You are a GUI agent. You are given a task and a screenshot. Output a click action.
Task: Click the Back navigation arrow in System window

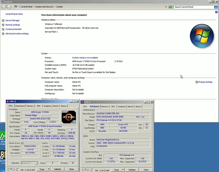coord(4,7)
